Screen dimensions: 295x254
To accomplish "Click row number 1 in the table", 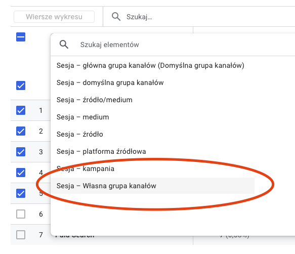I will click(41, 110).
